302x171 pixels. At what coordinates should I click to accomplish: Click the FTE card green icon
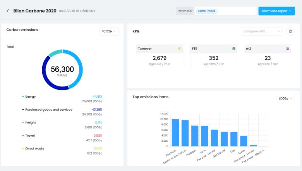234,49
